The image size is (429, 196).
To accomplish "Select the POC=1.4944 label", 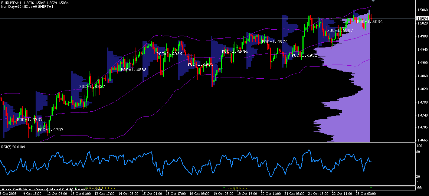I will pos(235,51).
